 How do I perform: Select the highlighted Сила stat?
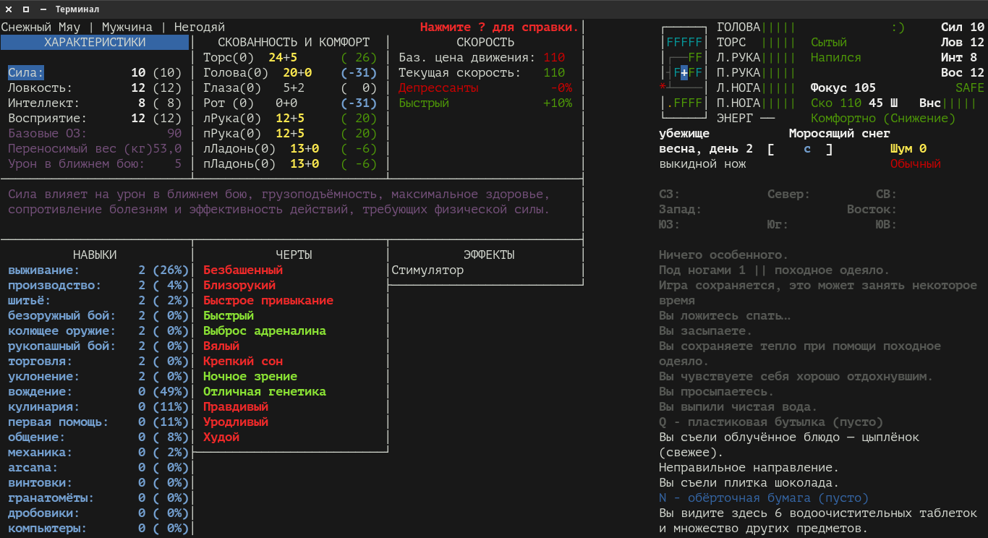click(26, 73)
